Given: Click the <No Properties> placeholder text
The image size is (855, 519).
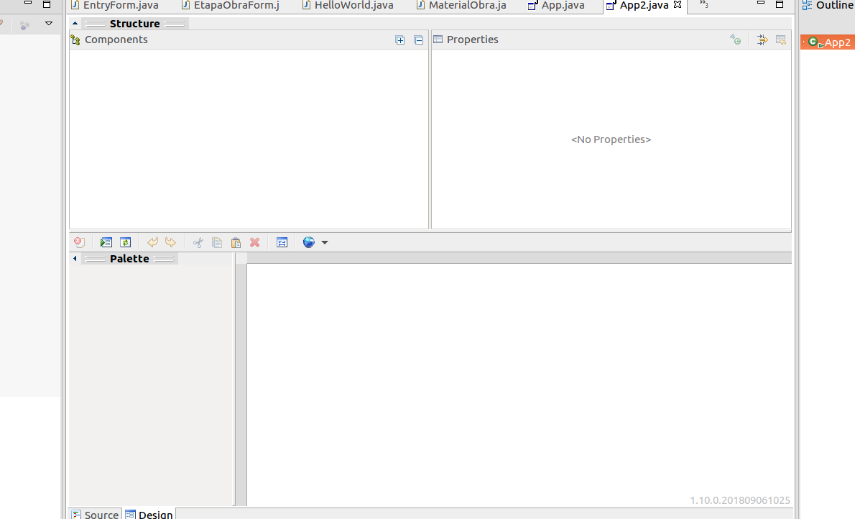Looking at the screenshot, I should [611, 139].
